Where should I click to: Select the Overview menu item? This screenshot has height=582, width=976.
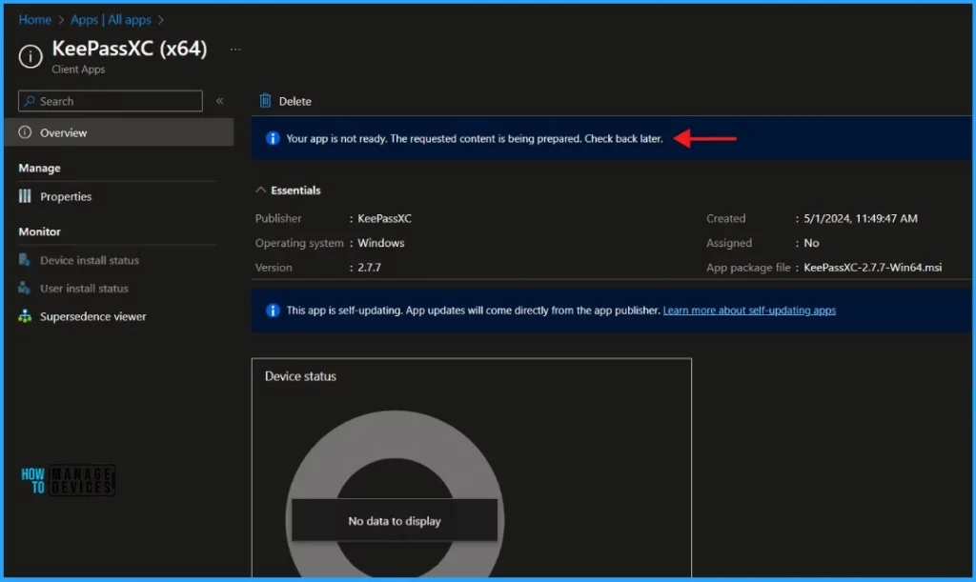[x=119, y=132]
